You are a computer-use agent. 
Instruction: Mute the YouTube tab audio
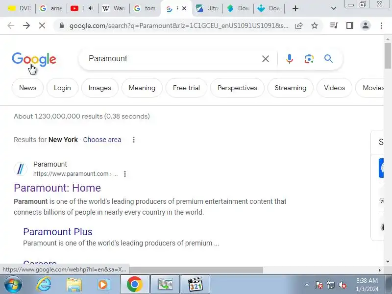91,8
